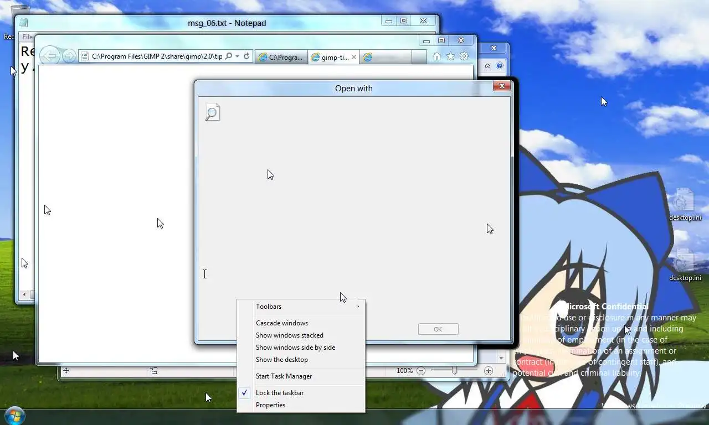Viewport: 709px width, 425px height.
Task: Click the magnifier icon in Open with dialog
Action: point(212,112)
